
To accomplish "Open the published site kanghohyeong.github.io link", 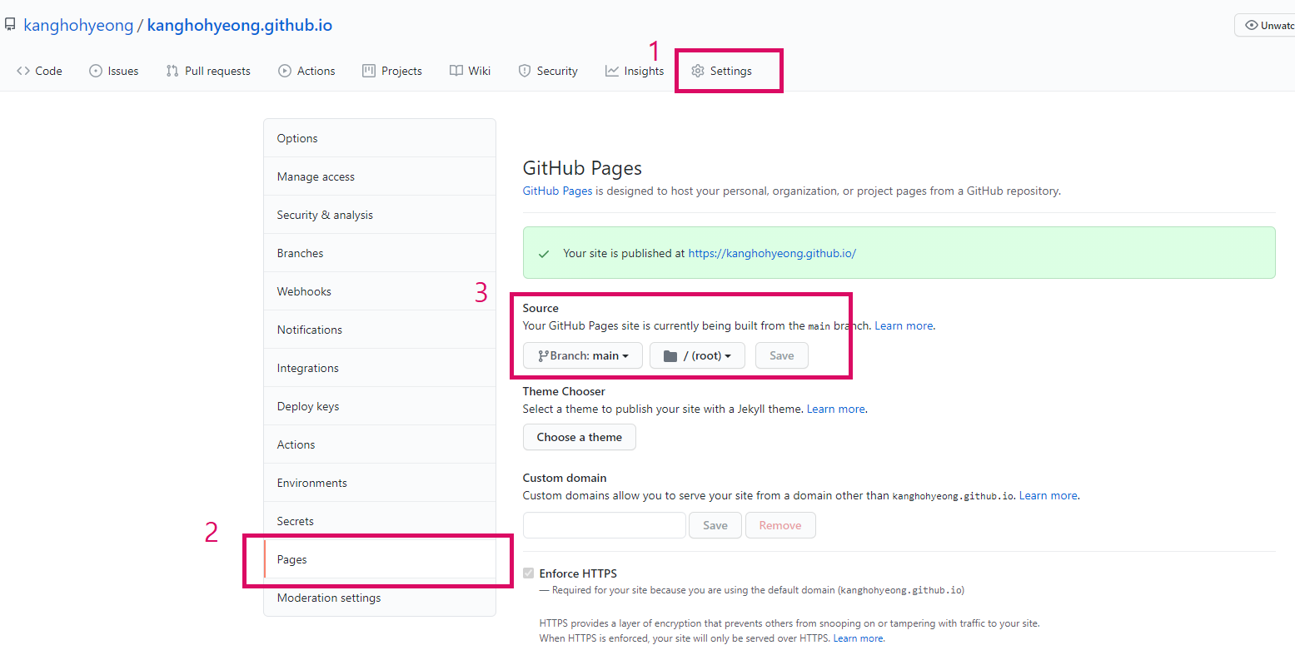I will (x=772, y=253).
